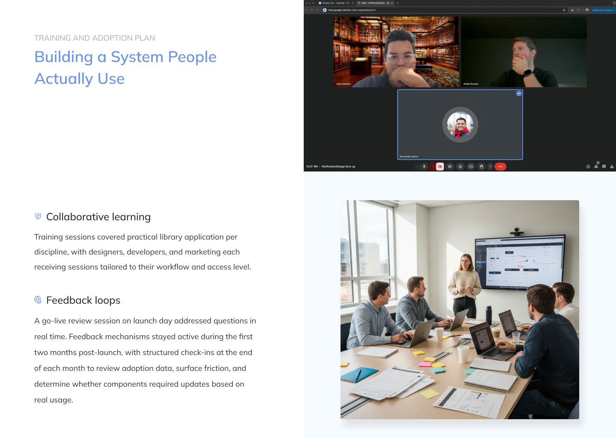The image size is (616, 438).
Task: Expand video settings arrow beside camera
Action: 433,167
